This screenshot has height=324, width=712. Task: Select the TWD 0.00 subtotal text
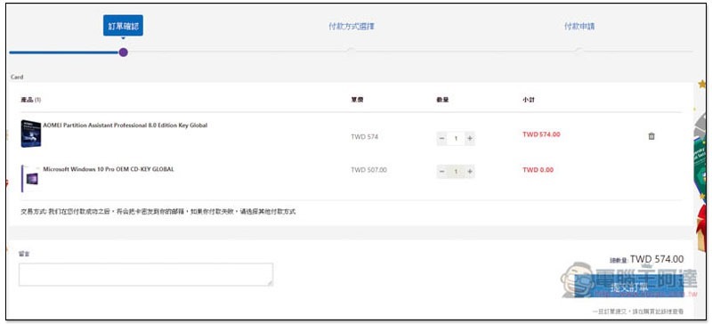point(538,170)
